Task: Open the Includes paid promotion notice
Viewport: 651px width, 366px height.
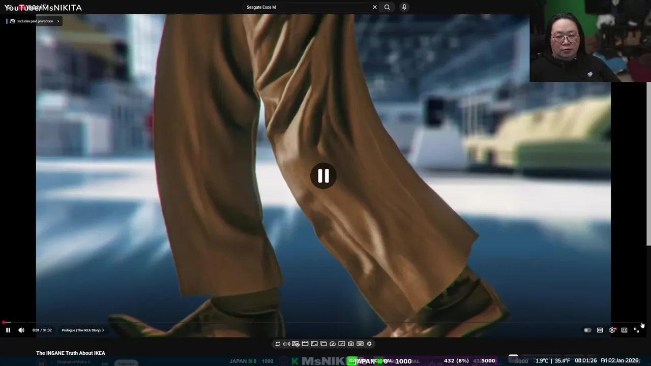Action: pyautogui.click(x=35, y=21)
